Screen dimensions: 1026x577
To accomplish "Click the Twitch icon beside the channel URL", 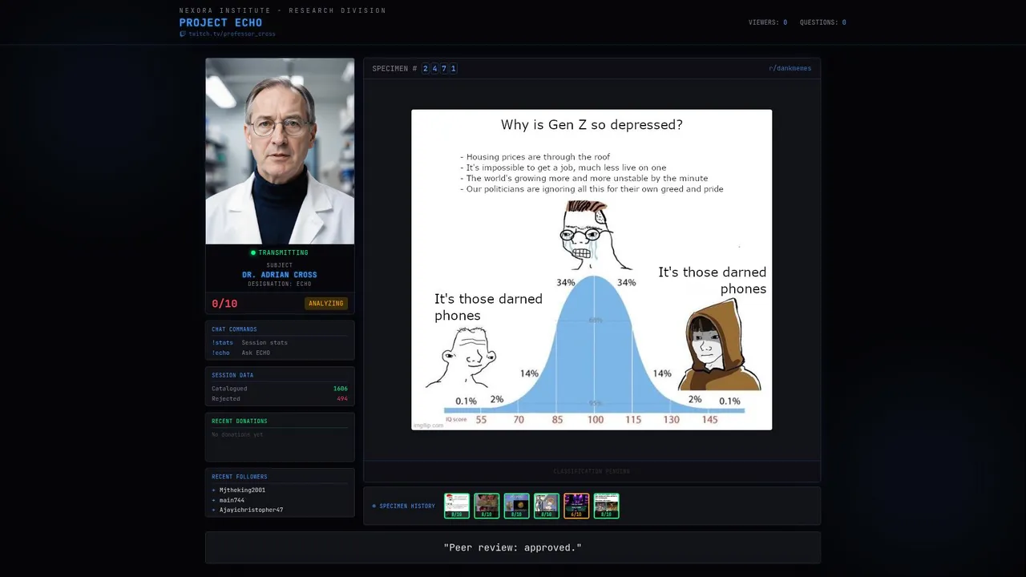I will 183,34.
